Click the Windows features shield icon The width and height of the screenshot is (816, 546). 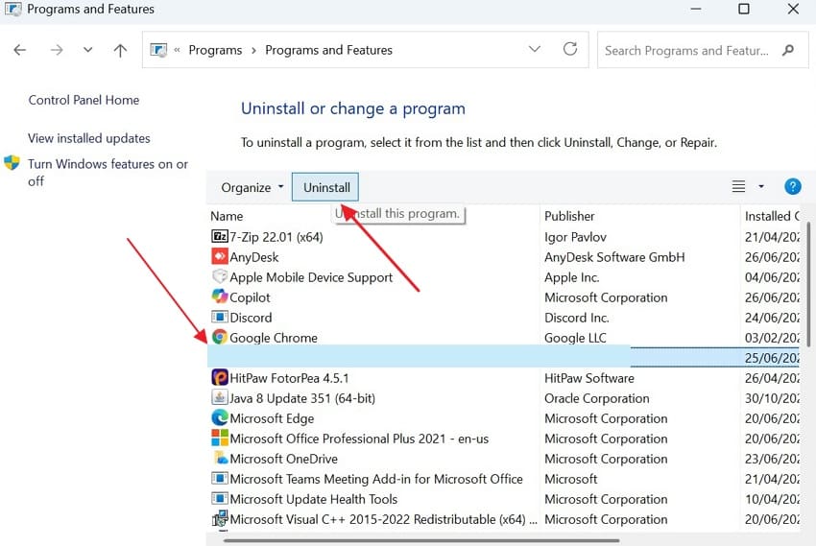12,163
